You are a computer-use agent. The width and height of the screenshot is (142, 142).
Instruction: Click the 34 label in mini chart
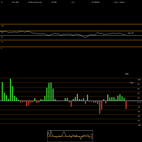[x=92, y=135]
